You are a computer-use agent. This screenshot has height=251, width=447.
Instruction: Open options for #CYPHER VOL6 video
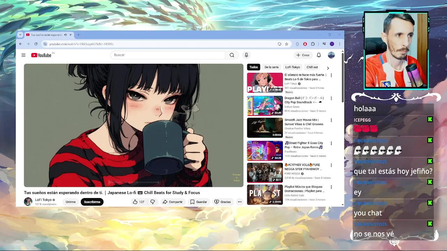pyautogui.click(x=331, y=165)
